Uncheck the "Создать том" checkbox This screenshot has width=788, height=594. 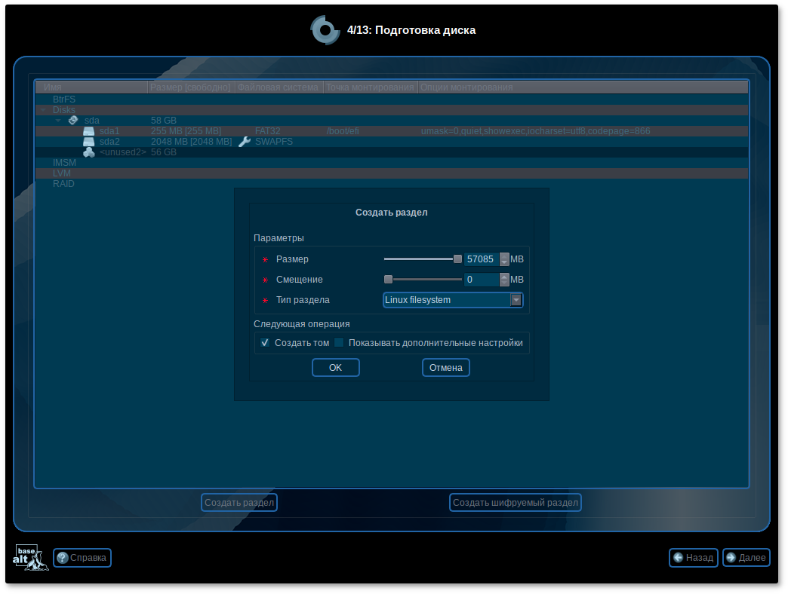[x=265, y=343]
